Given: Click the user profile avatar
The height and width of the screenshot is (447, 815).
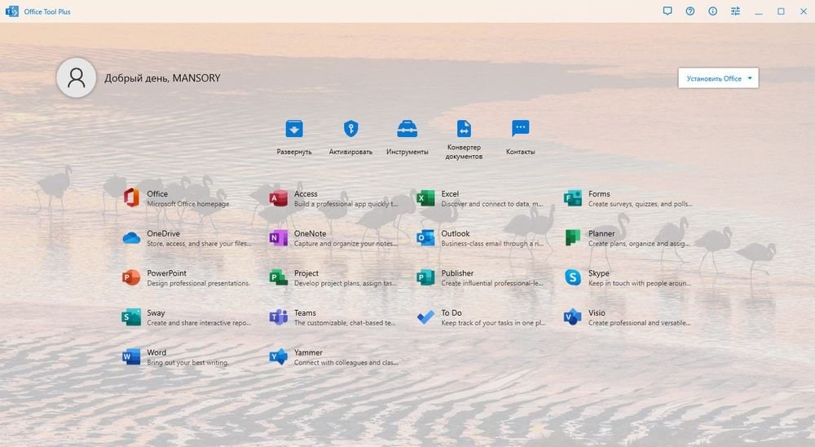Looking at the screenshot, I should click(x=76, y=78).
